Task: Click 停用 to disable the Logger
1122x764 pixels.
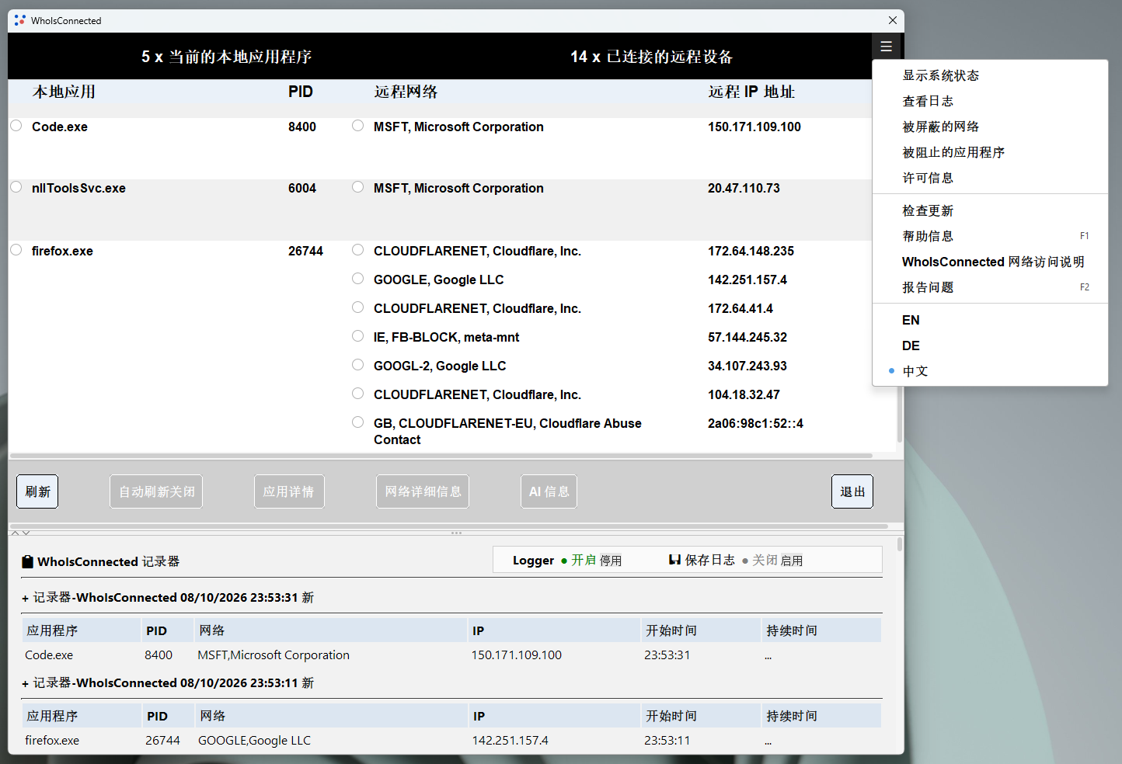Action: (611, 561)
